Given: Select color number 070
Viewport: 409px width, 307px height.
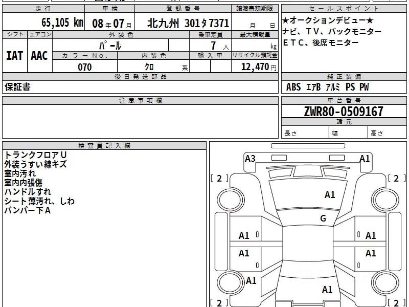Looking at the screenshot, I should [x=85, y=67].
